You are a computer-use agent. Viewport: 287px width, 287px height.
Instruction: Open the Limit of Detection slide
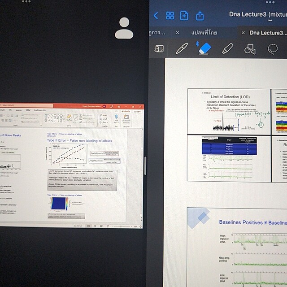click(228, 110)
